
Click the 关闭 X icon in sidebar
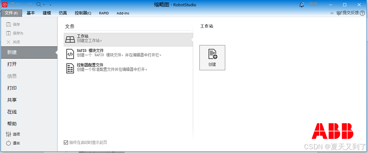(8, 42)
